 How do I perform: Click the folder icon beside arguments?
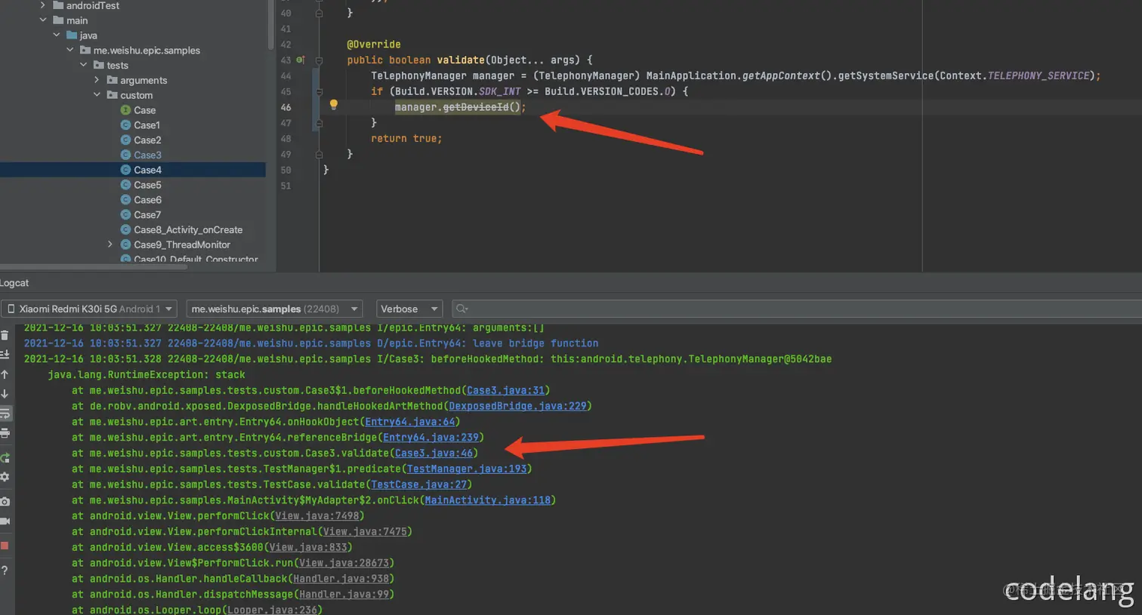pyautogui.click(x=112, y=80)
